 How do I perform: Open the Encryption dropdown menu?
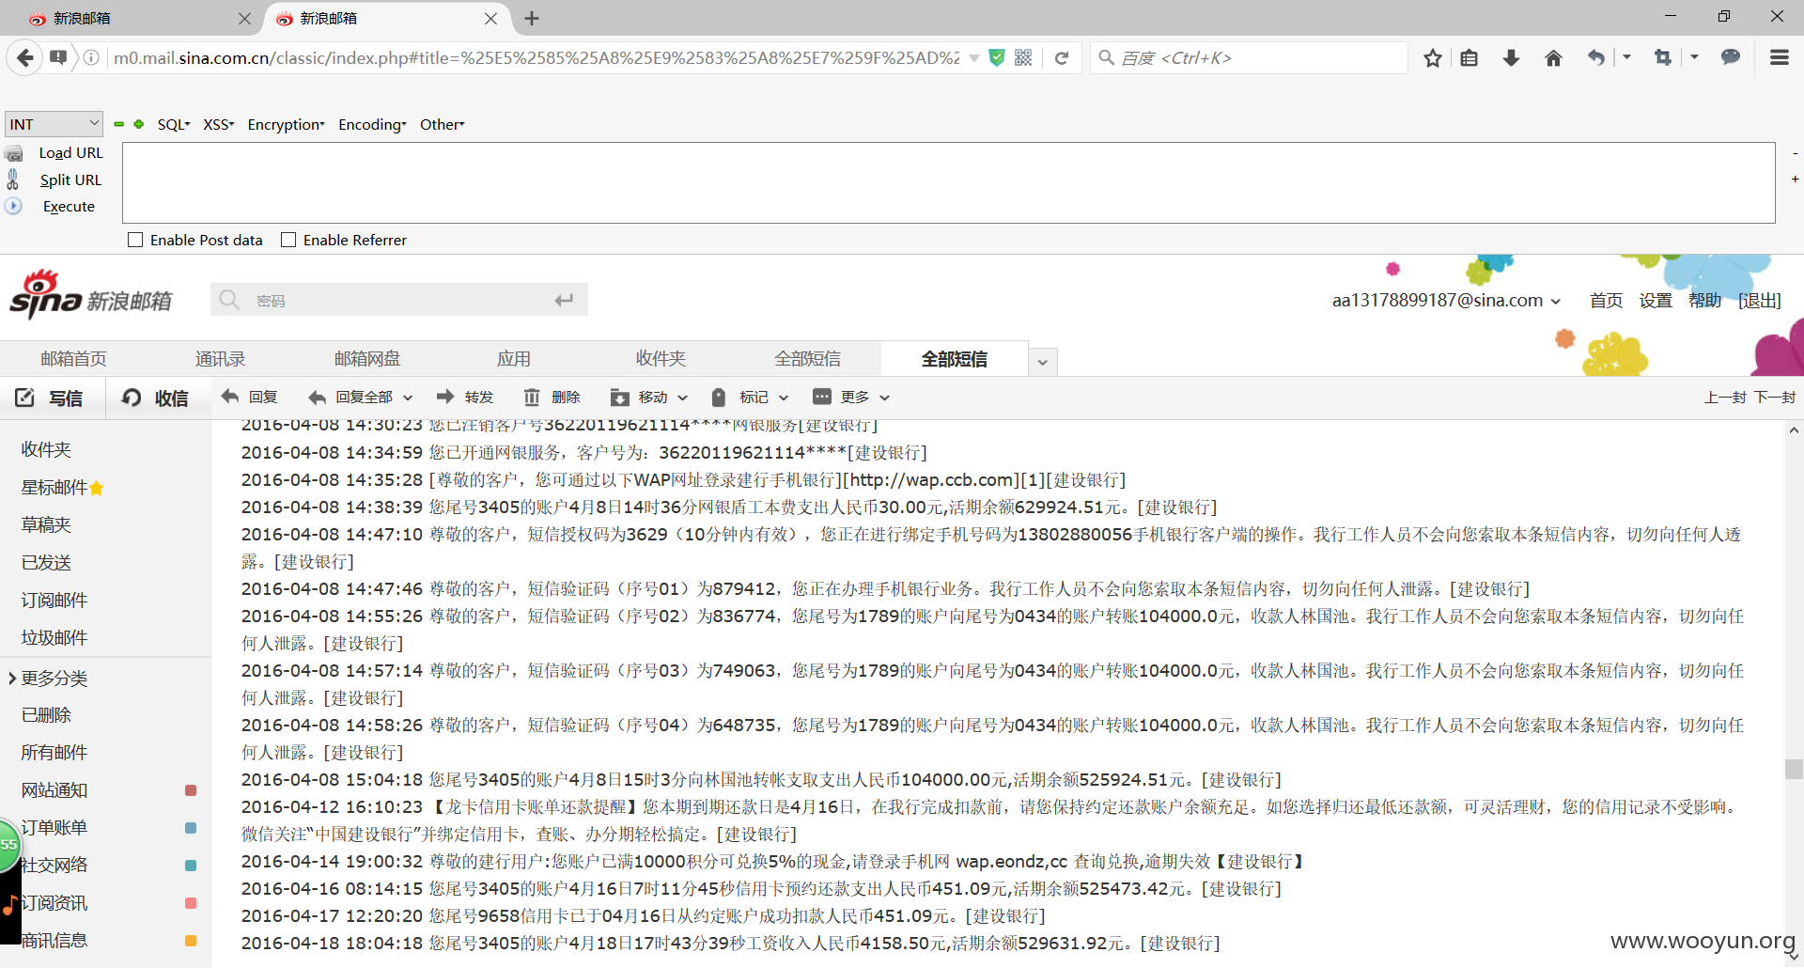tap(287, 124)
